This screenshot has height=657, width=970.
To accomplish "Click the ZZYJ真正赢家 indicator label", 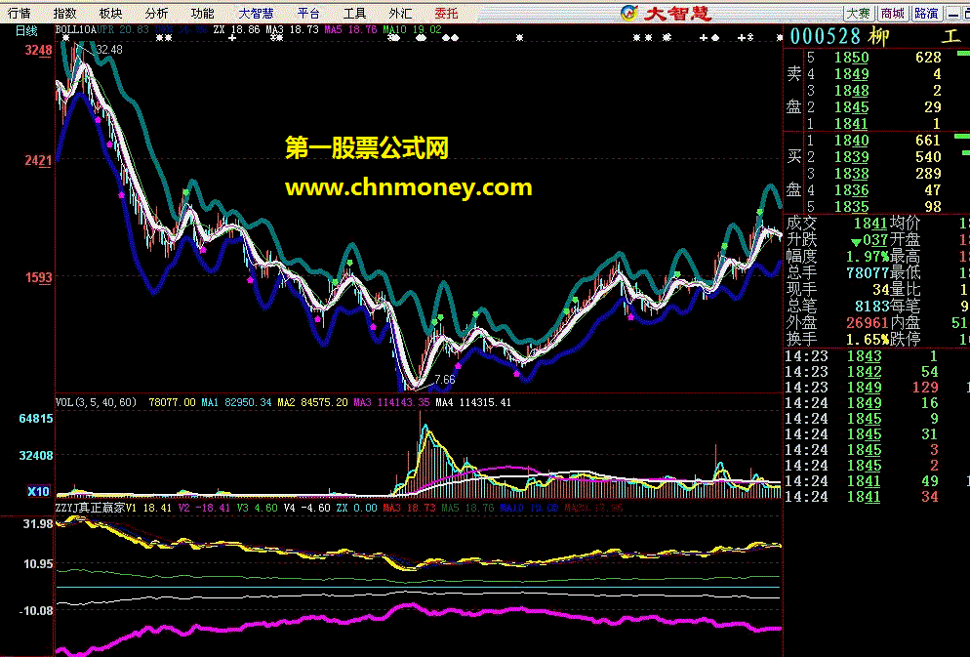I will 90,508.
